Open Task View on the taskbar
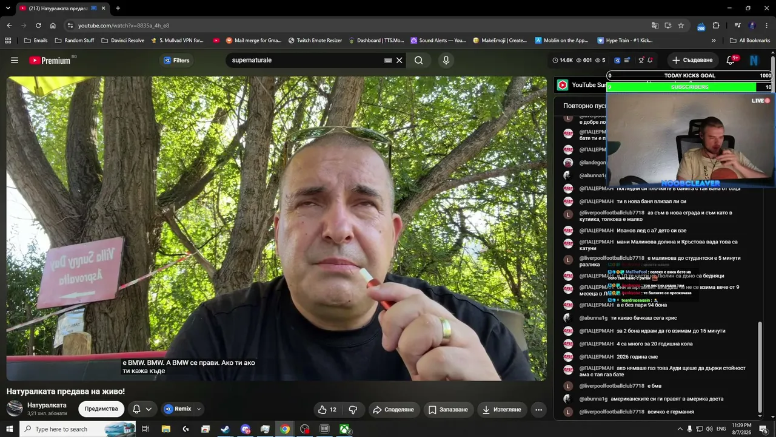The width and height of the screenshot is (776, 437). coord(145,429)
